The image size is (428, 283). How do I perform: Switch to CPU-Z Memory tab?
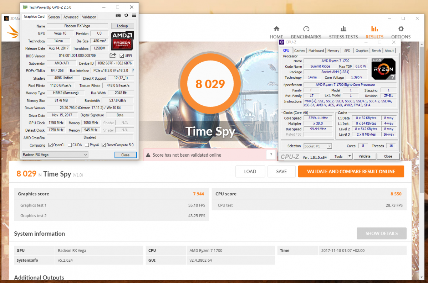(333, 51)
